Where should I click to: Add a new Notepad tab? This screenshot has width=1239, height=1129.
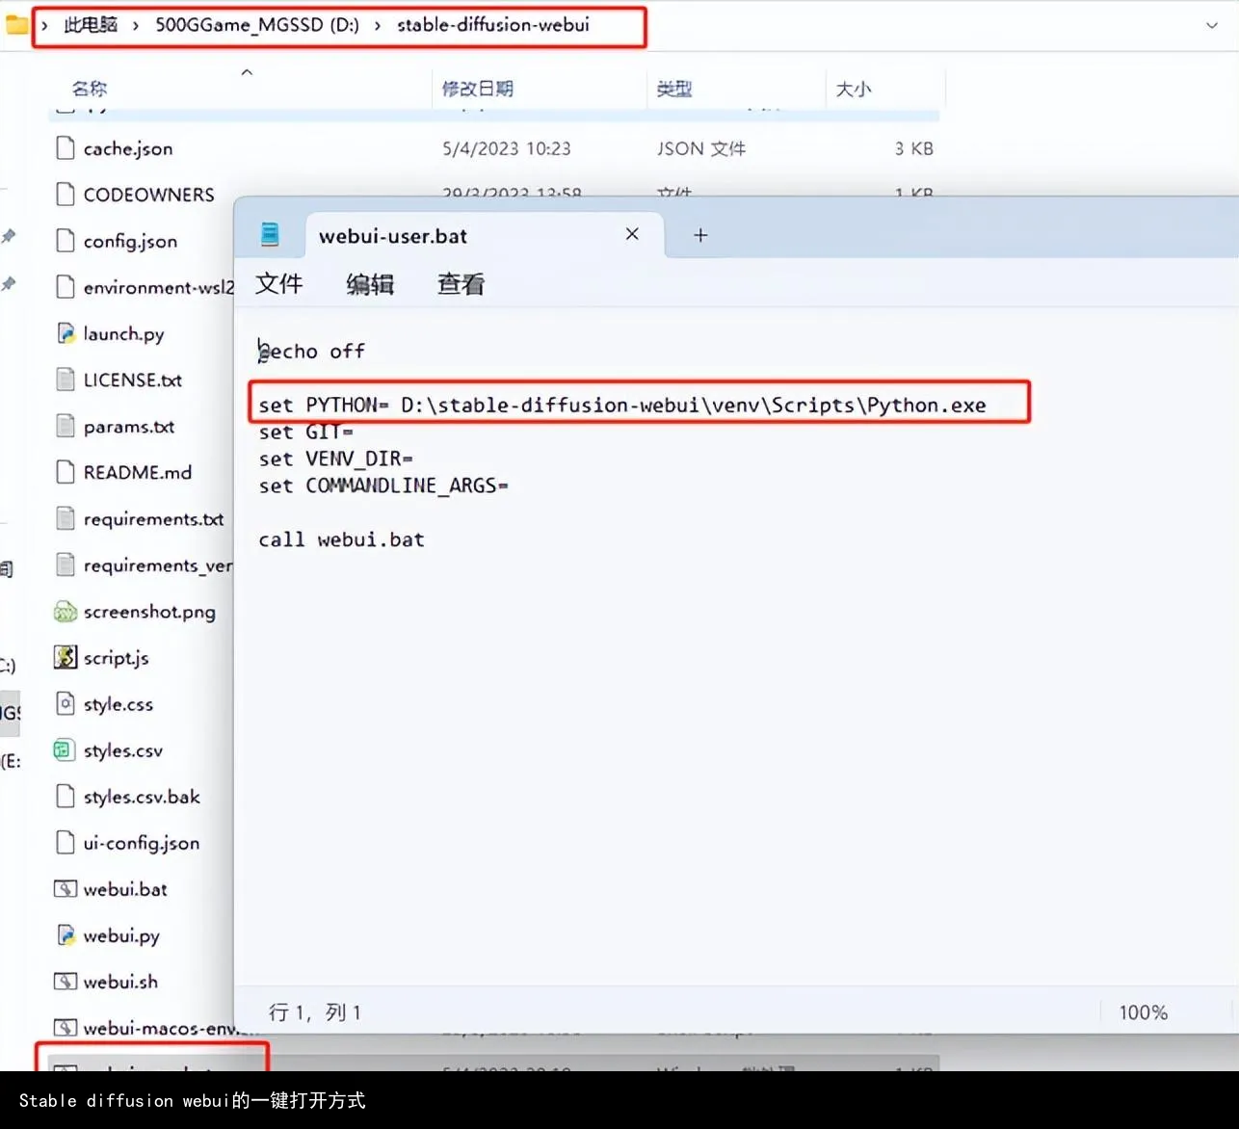pyautogui.click(x=700, y=235)
